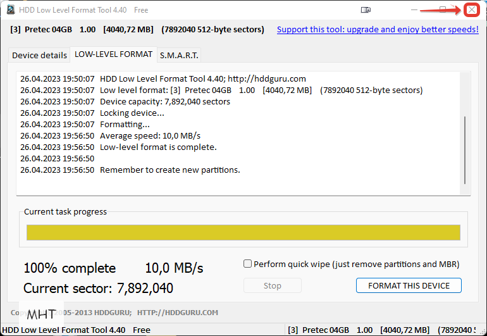
Task: Click the HTTP://HDDGURU.COM footer text
Action: tap(178, 313)
